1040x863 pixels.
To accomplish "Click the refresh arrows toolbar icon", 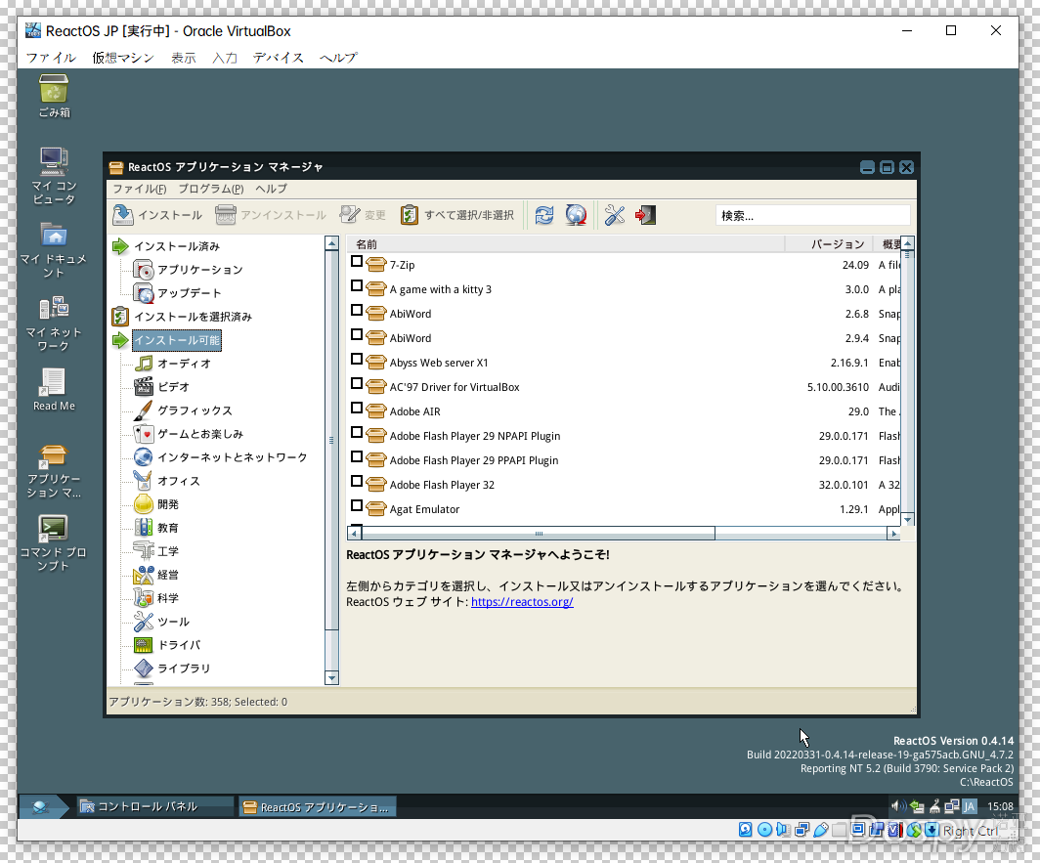I will 544,215.
